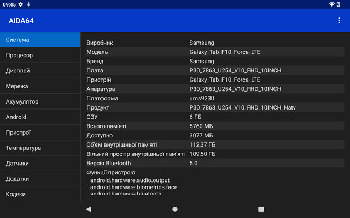Viewport: 350px width, 218px height.
Task: Tap the Android home circle button
Action: (175, 209)
